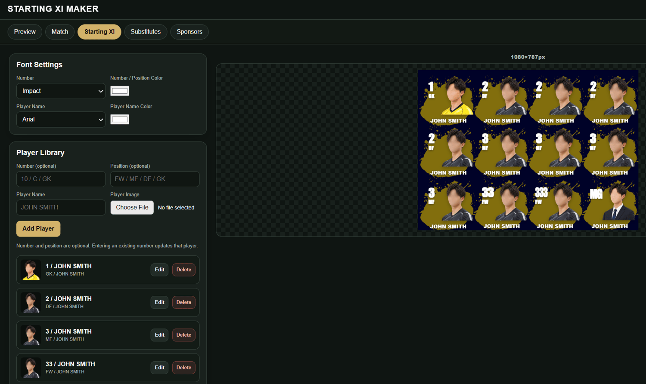
Task: Click the '2 / JOHN SMITH' library entry title
Action: (68, 299)
